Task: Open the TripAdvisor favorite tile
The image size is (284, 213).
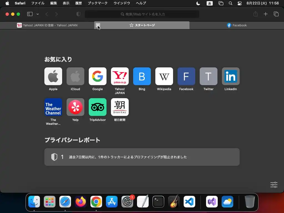Action: click(97, 107)
